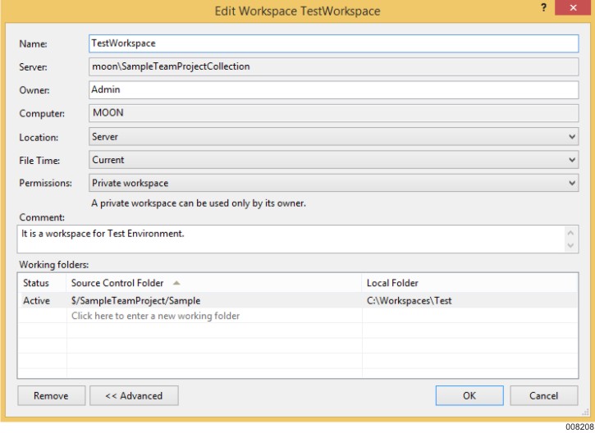This screenshot has width=595, height=433.
Task: Click inside the Comment text box
Action: (x=291, y=239)
